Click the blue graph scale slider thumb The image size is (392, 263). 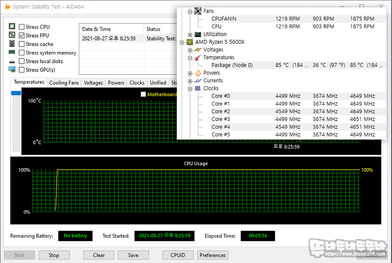coord(16,93)
